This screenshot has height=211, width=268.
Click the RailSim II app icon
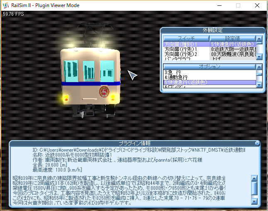(6, 5)
